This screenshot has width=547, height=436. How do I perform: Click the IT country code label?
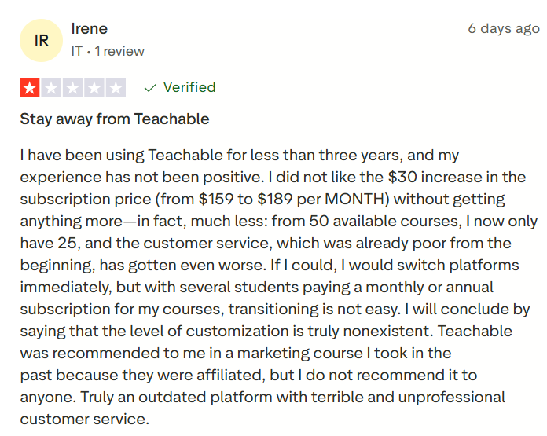[77, 51]
